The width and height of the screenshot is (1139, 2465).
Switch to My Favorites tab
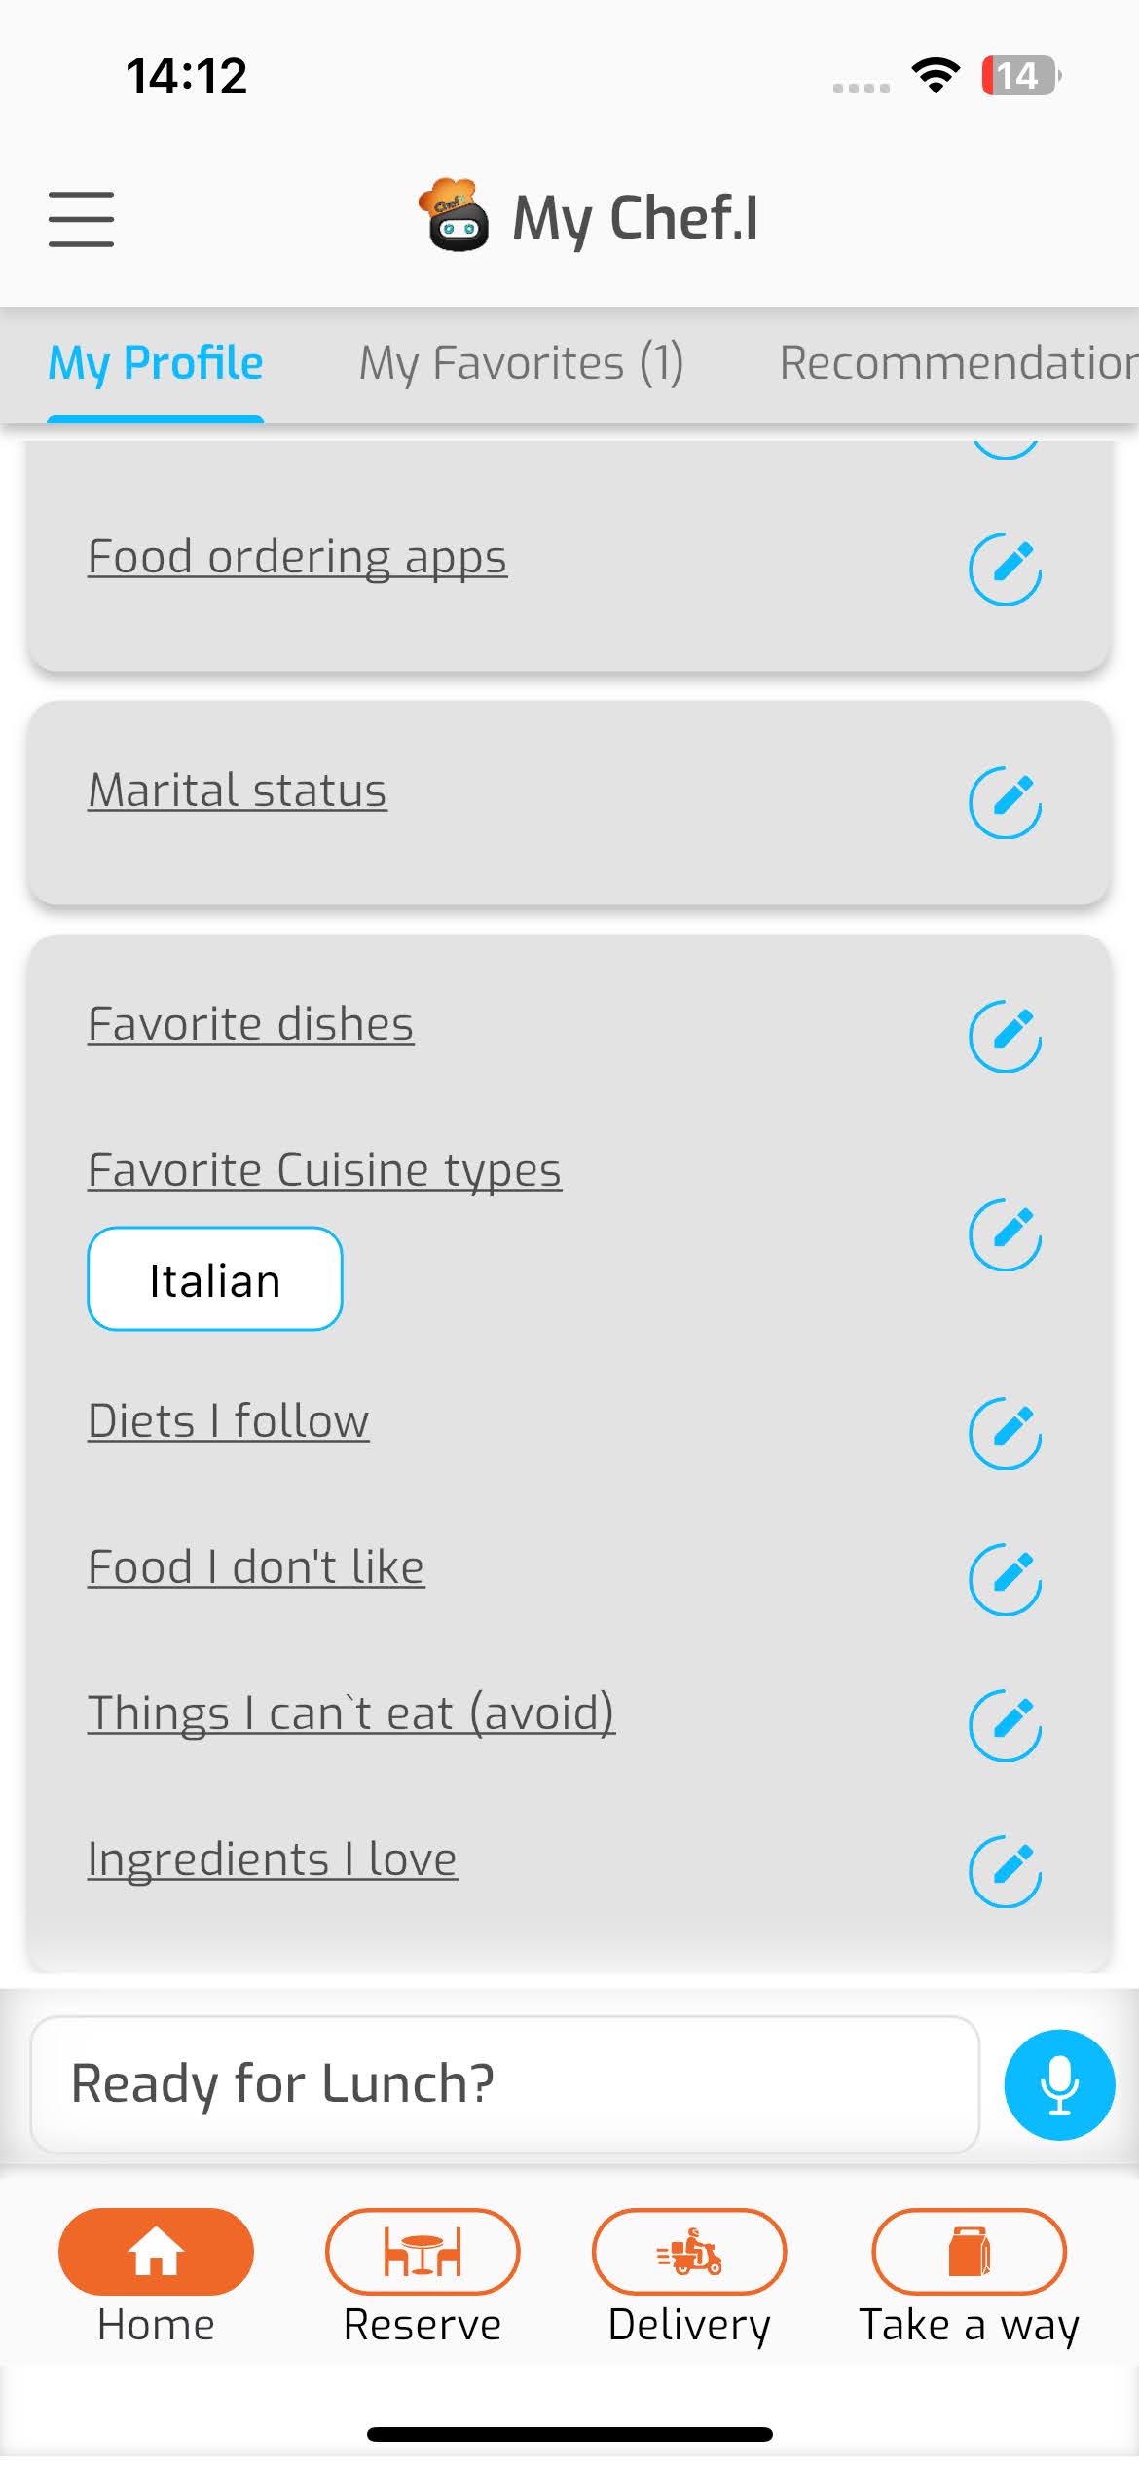tap(521, 363)
